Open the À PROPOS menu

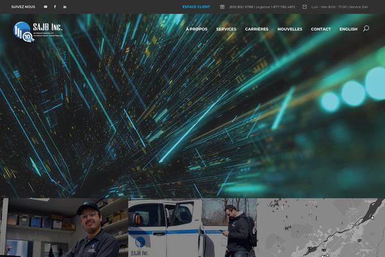[x=196, y=29]
